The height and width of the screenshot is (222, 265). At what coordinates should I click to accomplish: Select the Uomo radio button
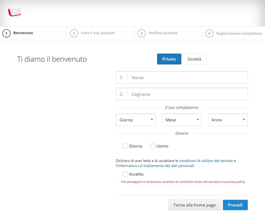(153, 146)
